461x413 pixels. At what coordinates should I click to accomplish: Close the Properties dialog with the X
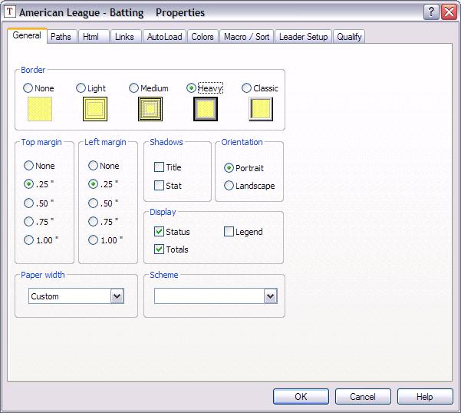tap(449, 12)
